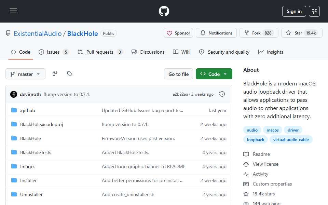Click the Sign in button
The height and width of the screenshot is (205, 328).
[294, 11]
